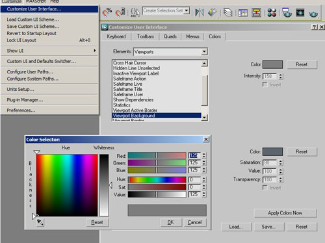
Task: Open the Rendered Frame Window icon
Action: [x=300, y=13]
